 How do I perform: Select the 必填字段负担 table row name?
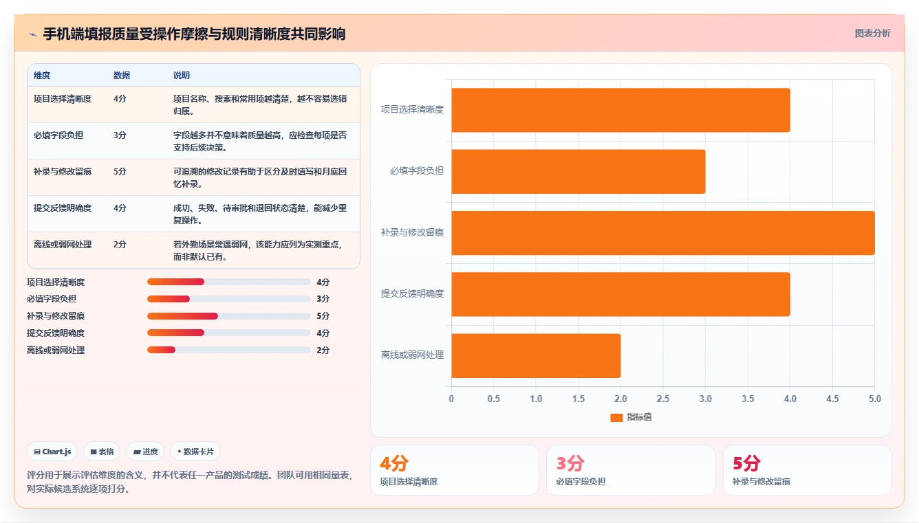(x=58, y=135)
